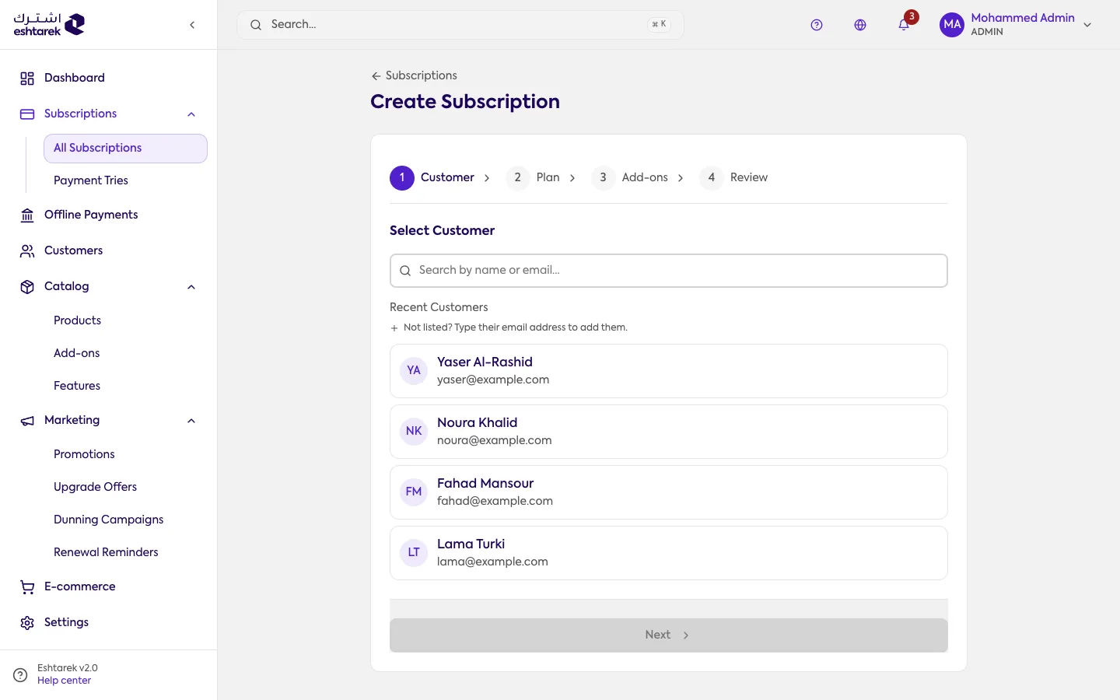
Task: Open All Subscriptions in sidebar
Action: pyautogui.click(x=126, y=149)
